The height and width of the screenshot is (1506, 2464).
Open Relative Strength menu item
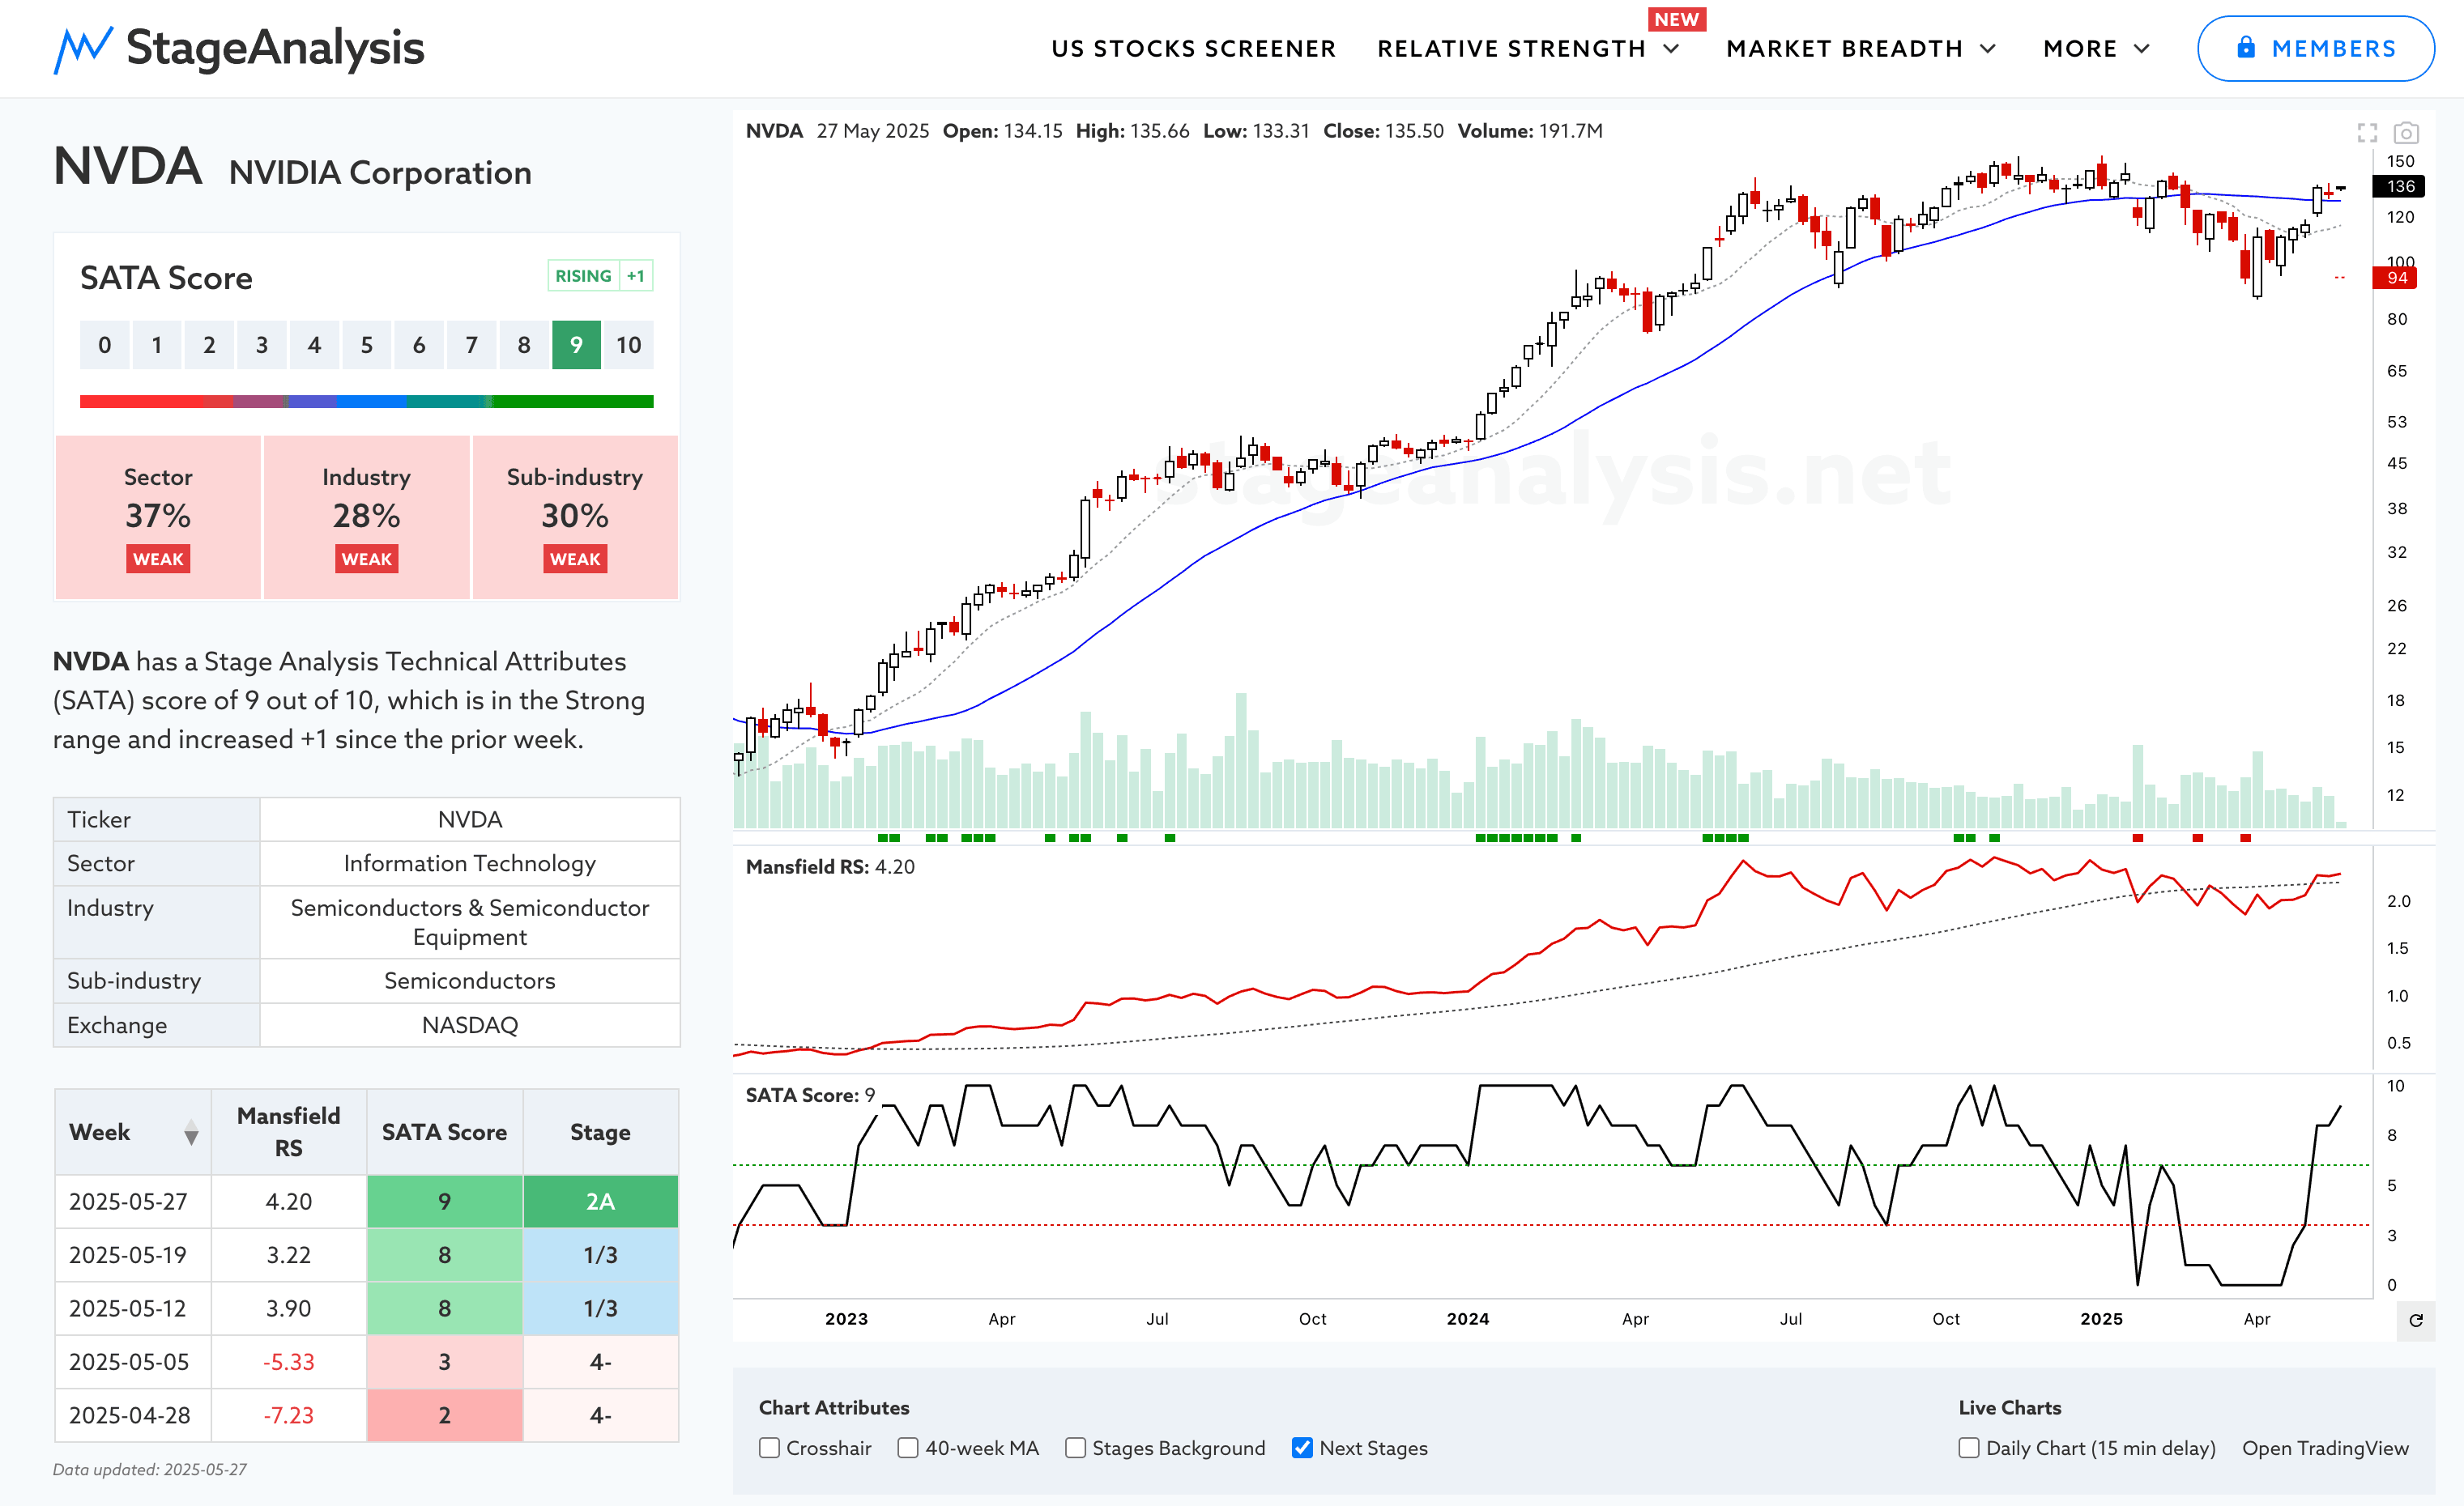(1511, 49)
